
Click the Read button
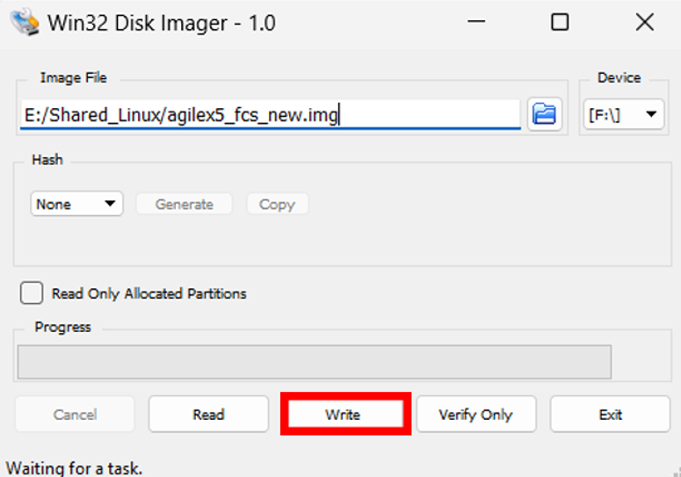tap(208, 415)
